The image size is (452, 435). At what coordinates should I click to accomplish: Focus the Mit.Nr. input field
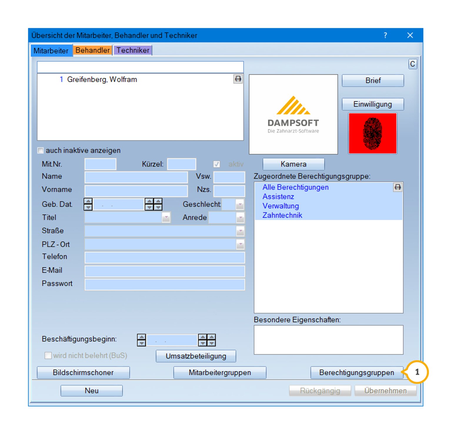[x=100, y=164]
